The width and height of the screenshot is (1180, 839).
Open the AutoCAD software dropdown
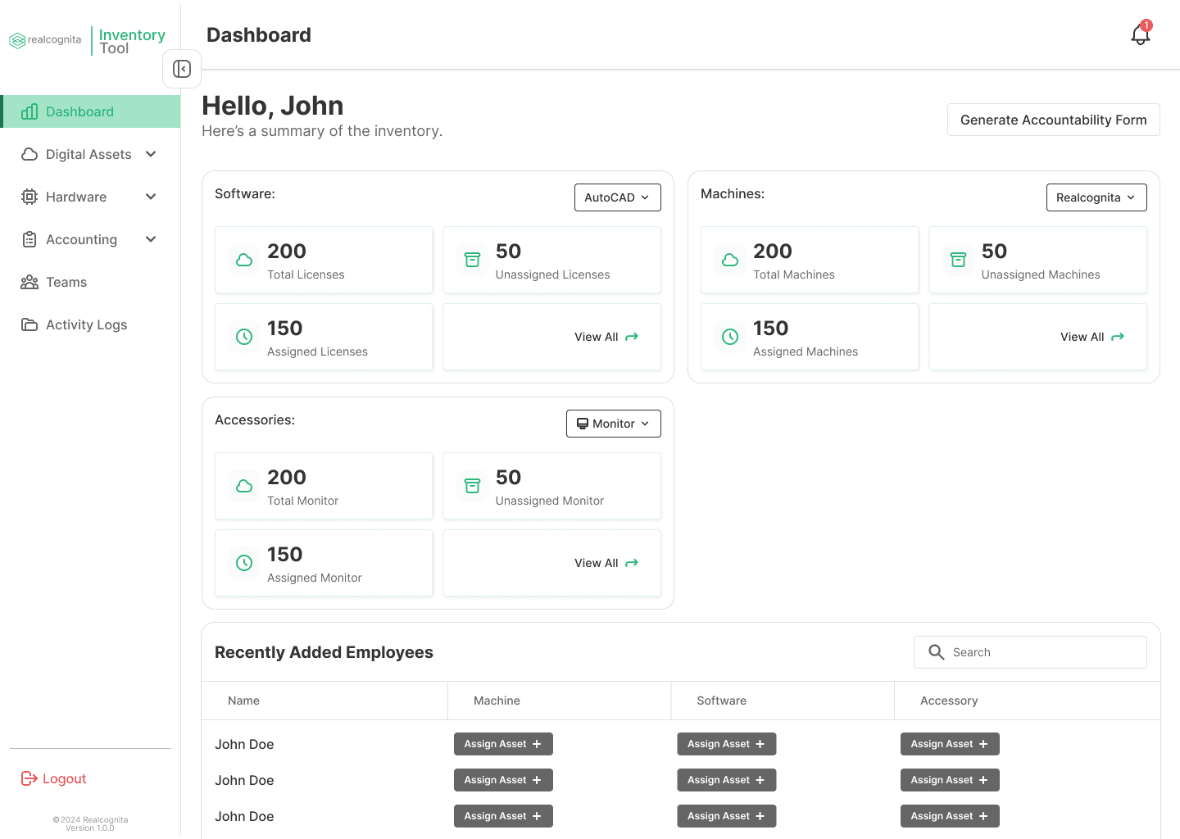pos(617,197)
